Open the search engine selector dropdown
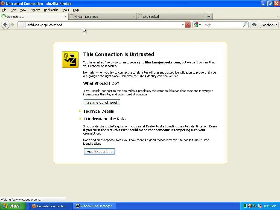 (200, 25)
